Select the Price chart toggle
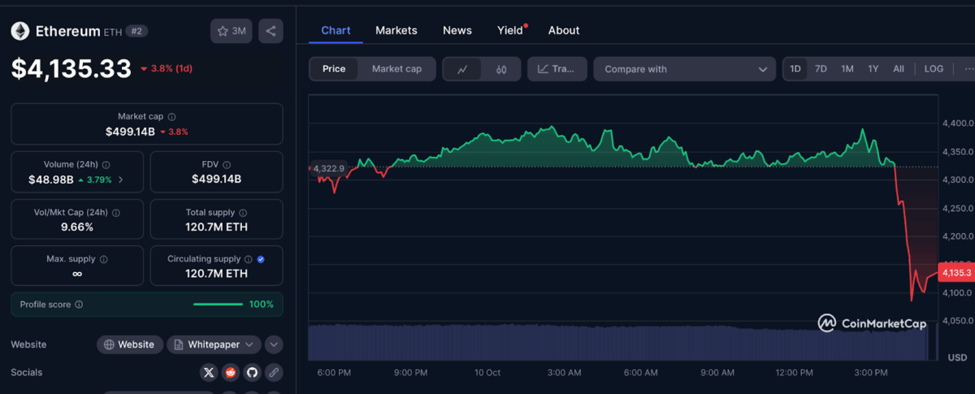 click(x=334, y=69)
